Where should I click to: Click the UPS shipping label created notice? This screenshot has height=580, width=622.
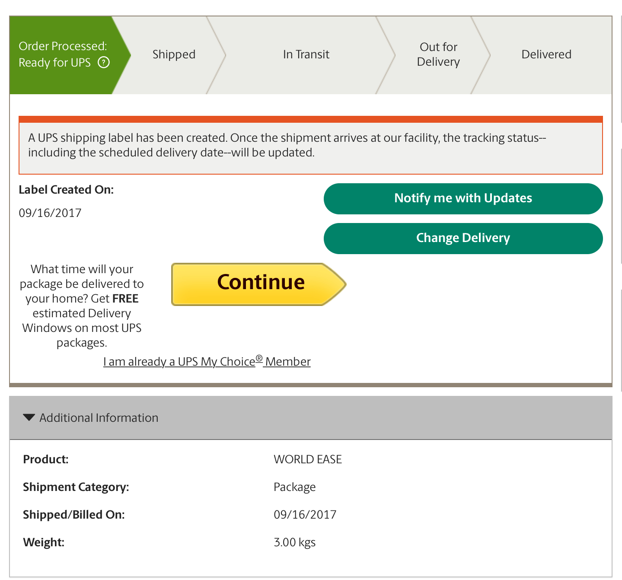coord(311,145)
